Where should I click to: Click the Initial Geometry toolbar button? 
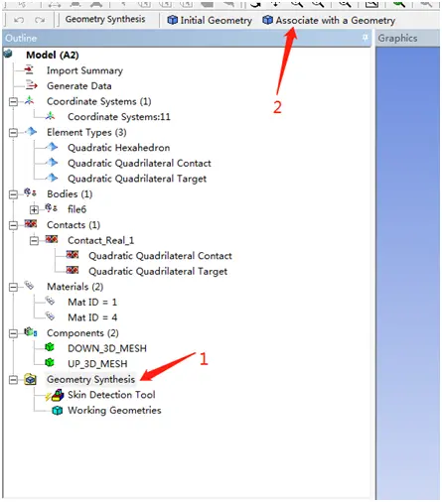click(x=210, y=20)
